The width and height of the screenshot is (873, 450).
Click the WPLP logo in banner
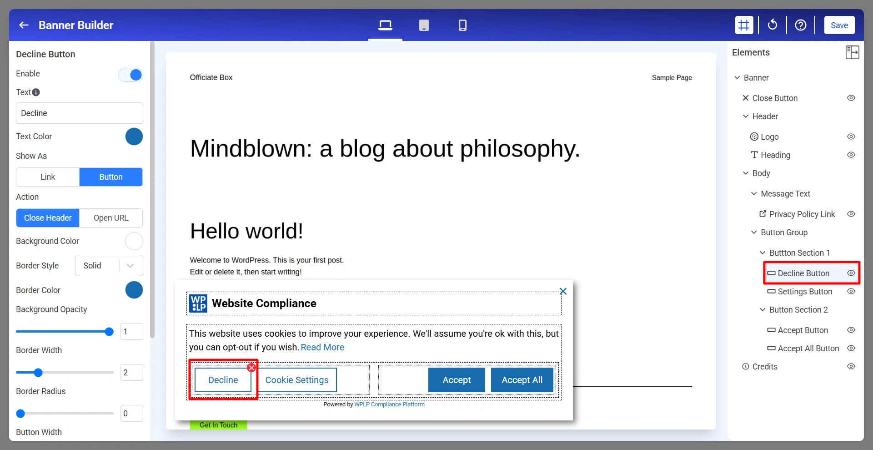198,303
